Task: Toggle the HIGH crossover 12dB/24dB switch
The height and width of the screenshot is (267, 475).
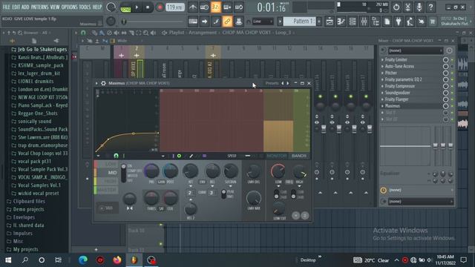Action: point(293,194)
